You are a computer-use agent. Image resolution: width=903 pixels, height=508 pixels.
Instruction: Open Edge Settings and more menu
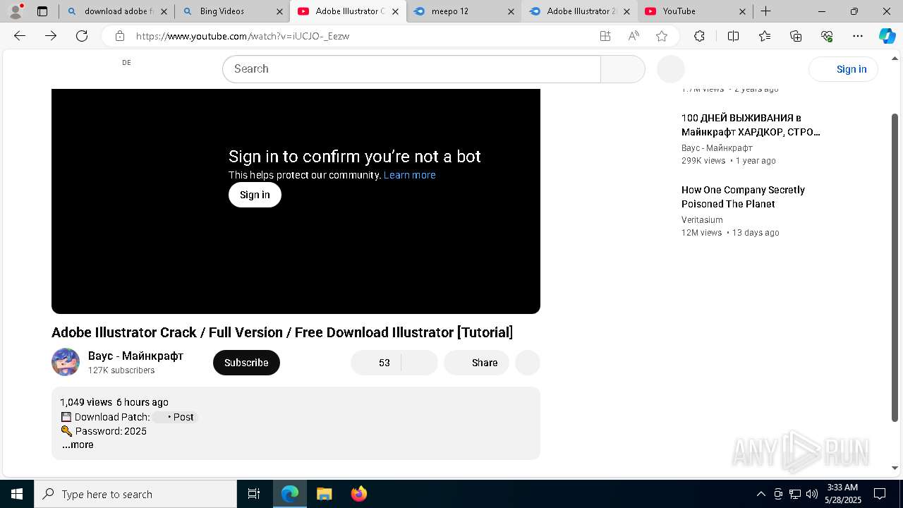[858, 36]
